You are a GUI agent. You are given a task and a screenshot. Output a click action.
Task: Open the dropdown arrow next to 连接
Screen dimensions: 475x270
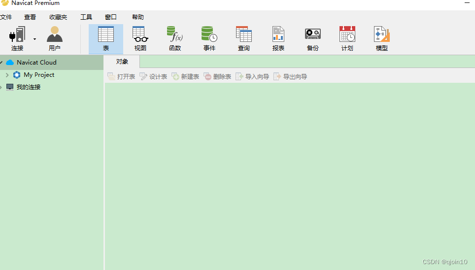click(x=34, y=39)
